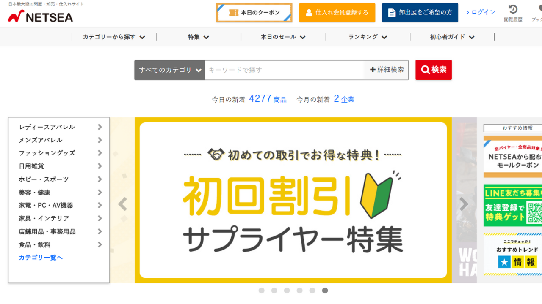Open すべてのカテゴリ dropdown

pyautogui.click(x=169, y=70)
